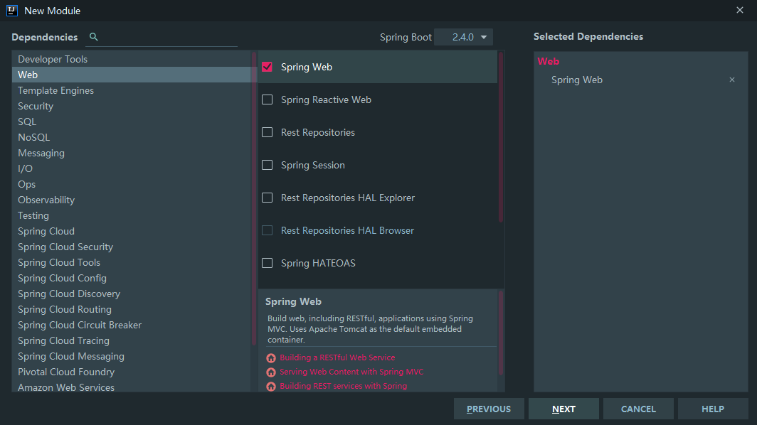This screenshot has height=425, width=757.
Task: Select the NoSQL category
Action: [132, 137]
